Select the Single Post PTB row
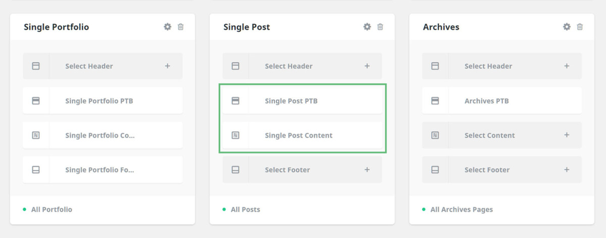 [x=302, y=101]
